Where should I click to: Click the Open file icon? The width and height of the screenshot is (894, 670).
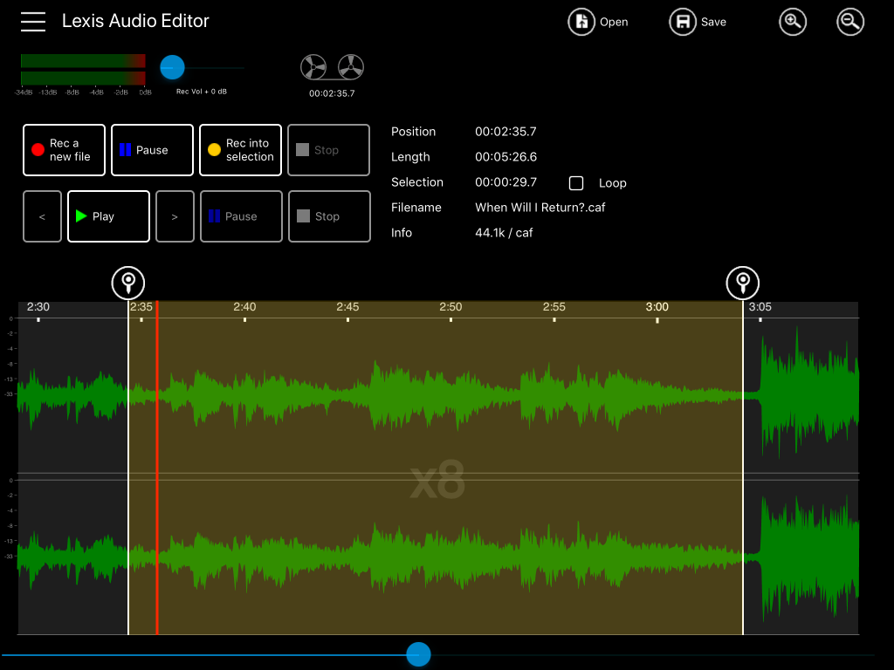[581, 22]
